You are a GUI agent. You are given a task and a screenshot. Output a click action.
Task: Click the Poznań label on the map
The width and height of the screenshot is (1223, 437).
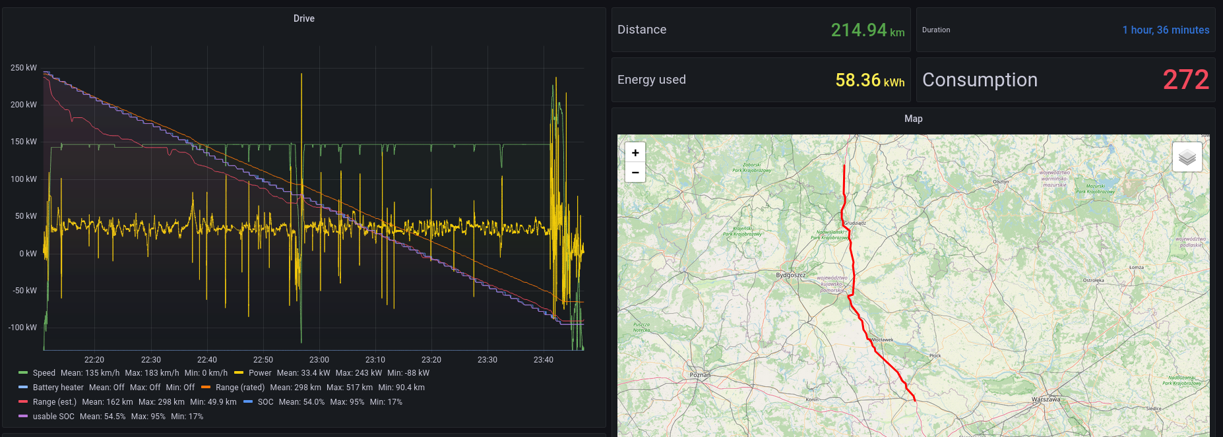[x=700, y=374]
